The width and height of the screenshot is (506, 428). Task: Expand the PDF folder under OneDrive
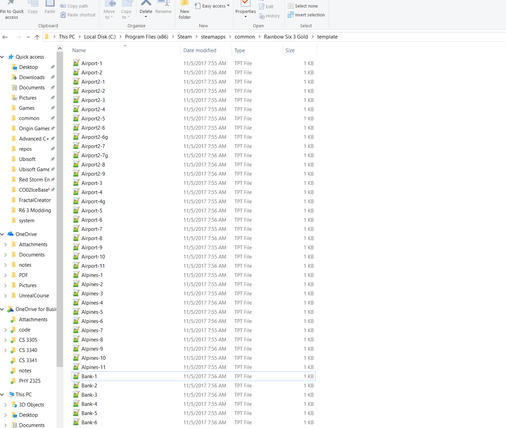click(x=5, y=275)
